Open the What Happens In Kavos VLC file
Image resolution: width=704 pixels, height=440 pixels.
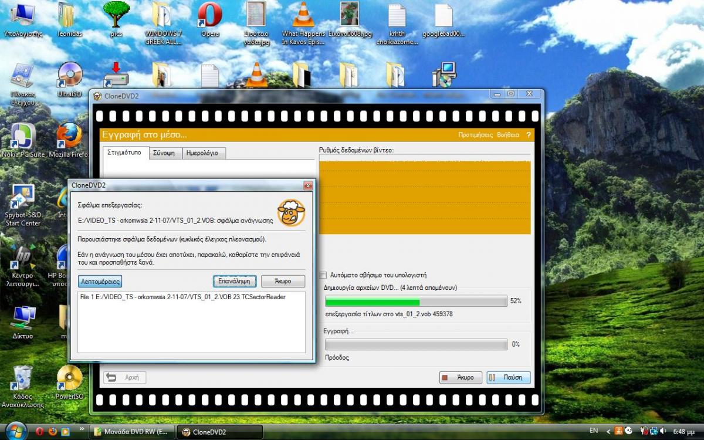coord(303,23)
